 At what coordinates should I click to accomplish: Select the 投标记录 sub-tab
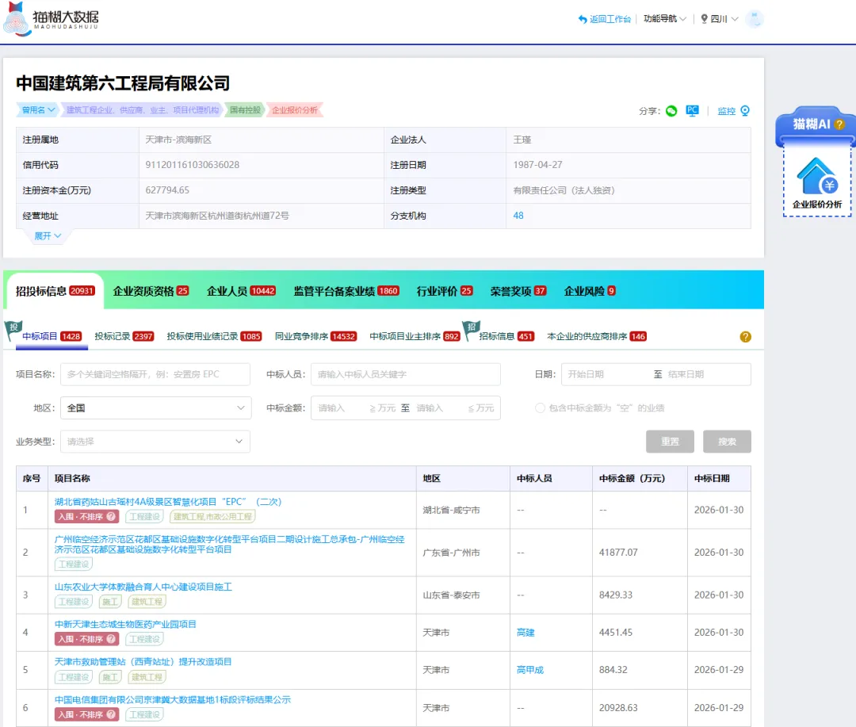pyautogui.click(x=124, y=336)
